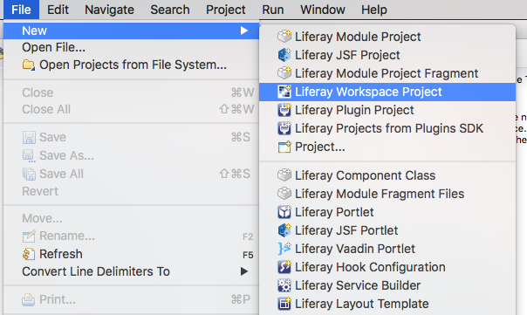Viewport: 527px width, 315px height.
Task: Click the Save As floppy icon
Action: (x=29, y=155)
